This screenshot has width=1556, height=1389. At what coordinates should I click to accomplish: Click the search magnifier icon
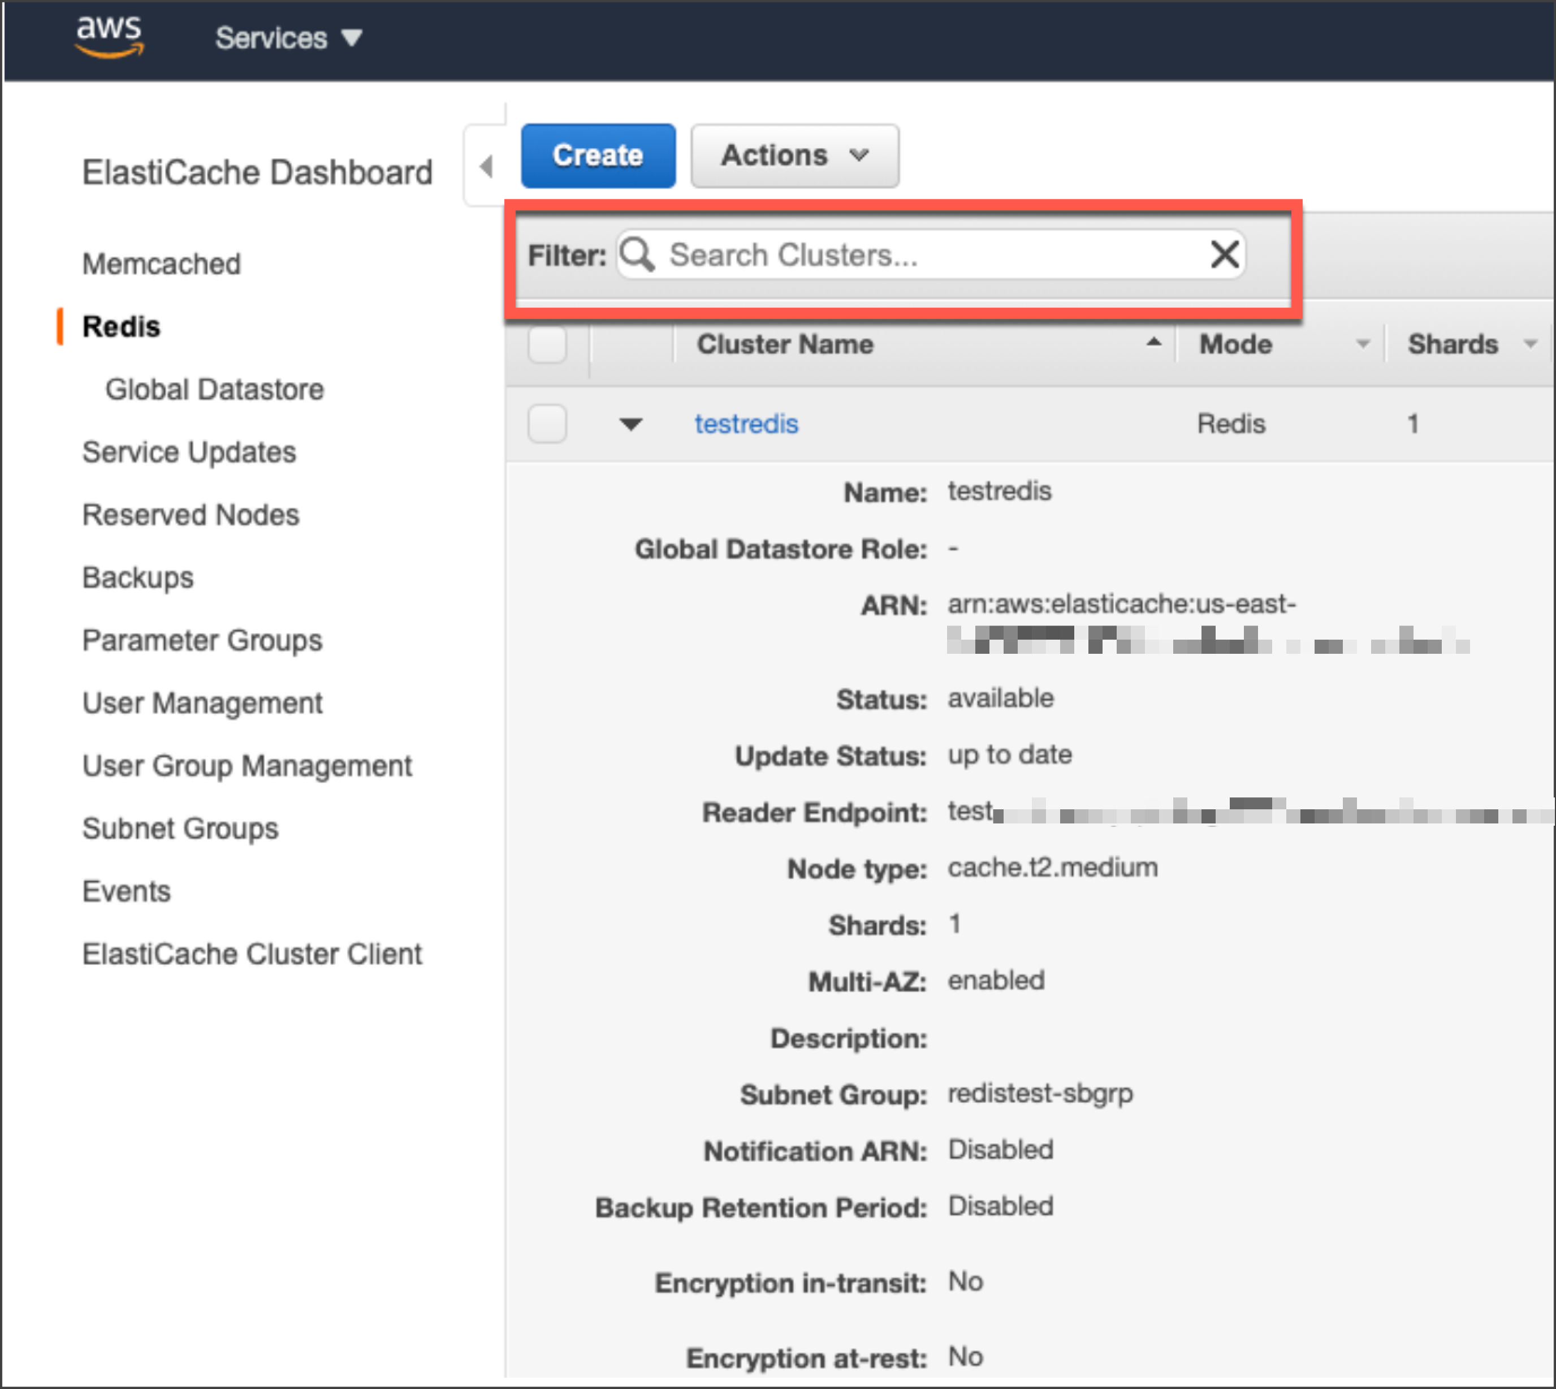click(638, 254)
